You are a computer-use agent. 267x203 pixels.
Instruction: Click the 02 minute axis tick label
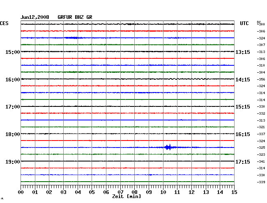click(x=49, y=192)
